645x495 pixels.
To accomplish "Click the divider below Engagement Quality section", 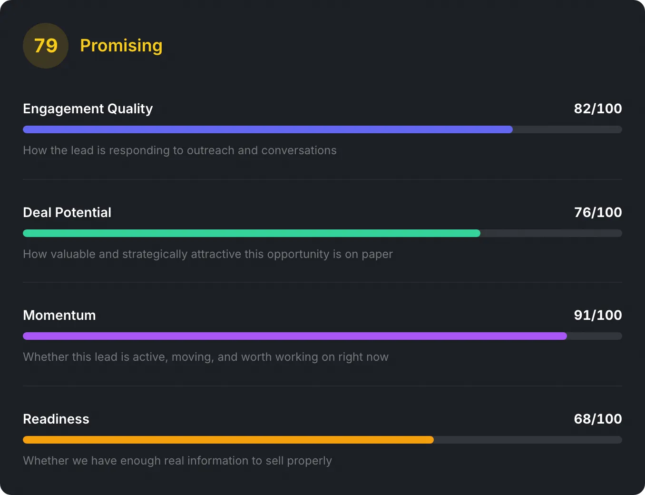I will pyautogui.click(x=322, y=179).
